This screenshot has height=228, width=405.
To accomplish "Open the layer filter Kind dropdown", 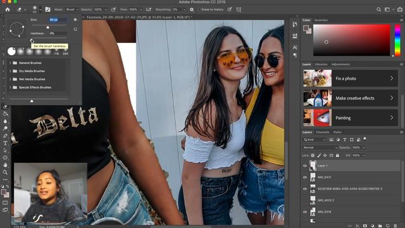I will [315, 140].
